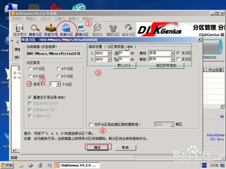226x169 pixels.
Task: Click the Delete Partition (删除分区) icon
Action: click(113, 30)
